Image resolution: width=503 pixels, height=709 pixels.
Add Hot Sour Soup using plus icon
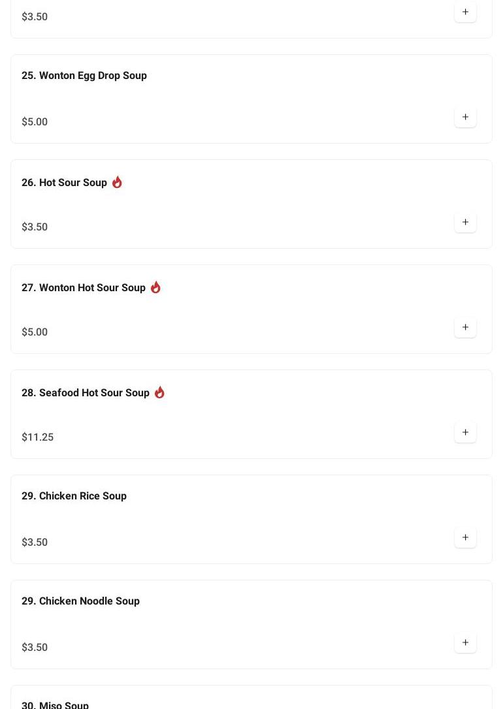[x=465, y=223]
